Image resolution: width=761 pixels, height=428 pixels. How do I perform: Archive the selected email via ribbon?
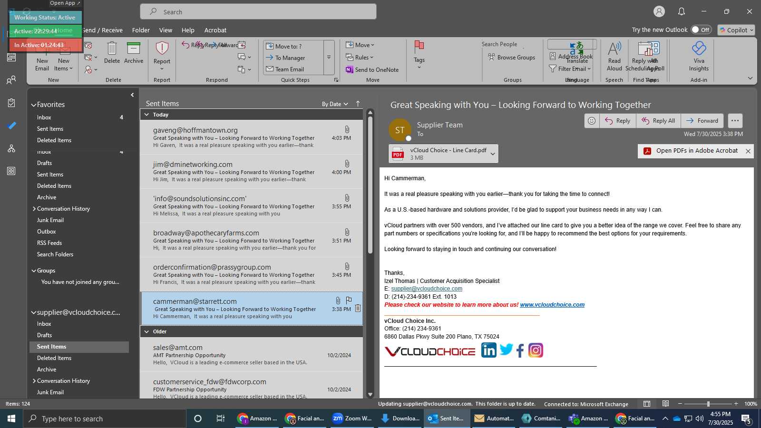(x=134, y=52)
